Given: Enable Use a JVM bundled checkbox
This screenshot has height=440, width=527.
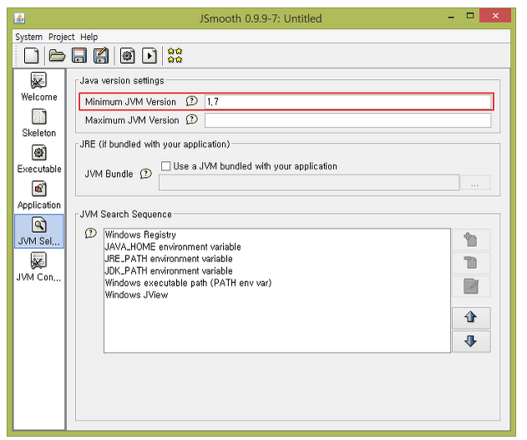Looking at the screenshot, I should pyautogui.click(x=165, y=166).
